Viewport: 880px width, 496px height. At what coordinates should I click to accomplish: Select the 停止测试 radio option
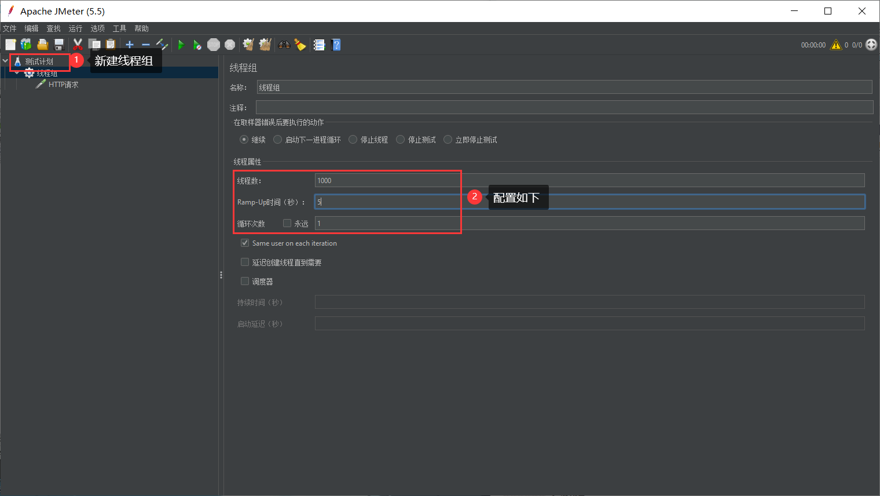[400, 139]
